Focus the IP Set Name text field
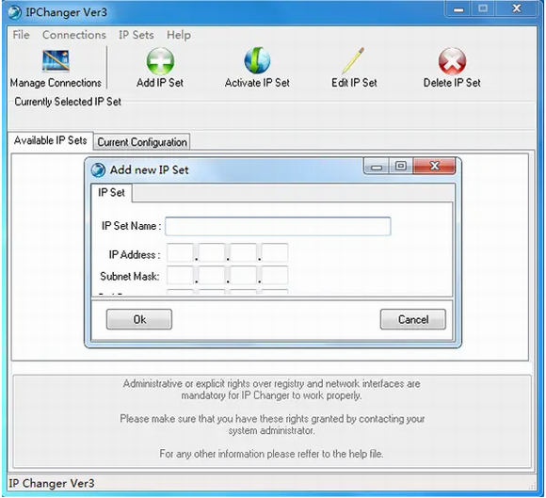Image resolution: width=546 pixels, height=498 pixels. click(278, 226)
